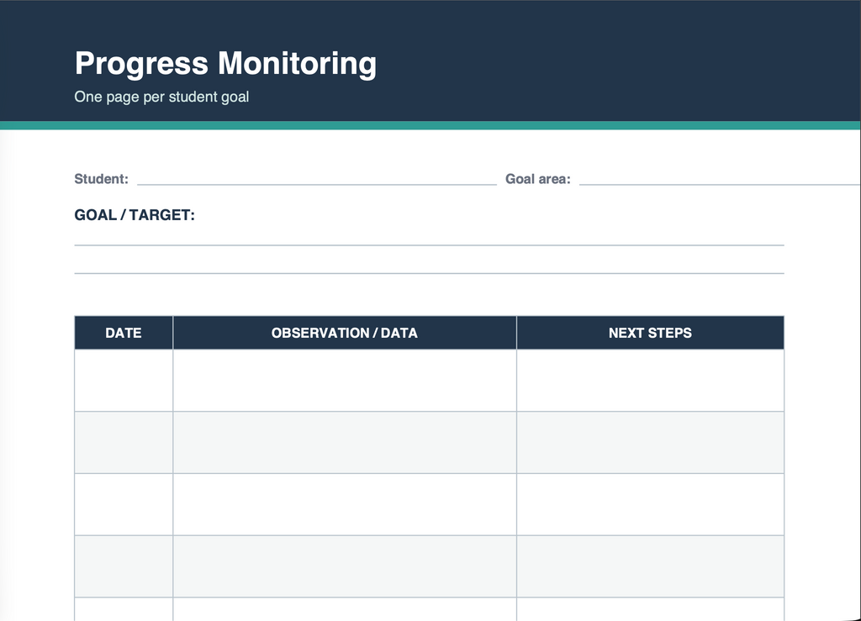The width and height of the screenshot is (861, 621).
Task: Click the Student name line
Action: click(x=317, y=179)
